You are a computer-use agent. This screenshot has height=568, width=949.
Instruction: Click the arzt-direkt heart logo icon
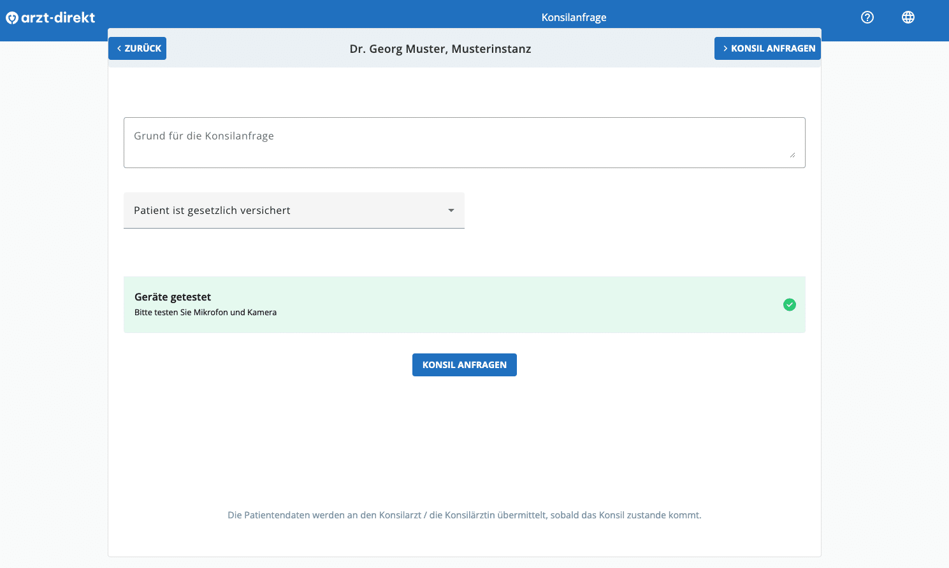coord(12,18)
